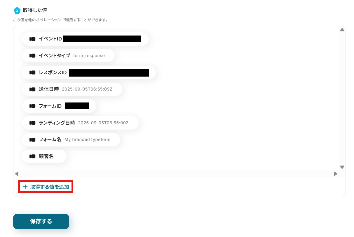Screen dimensions: 354x237
Task: Click the scroll down arrow of value list
Action: point(342,167)
